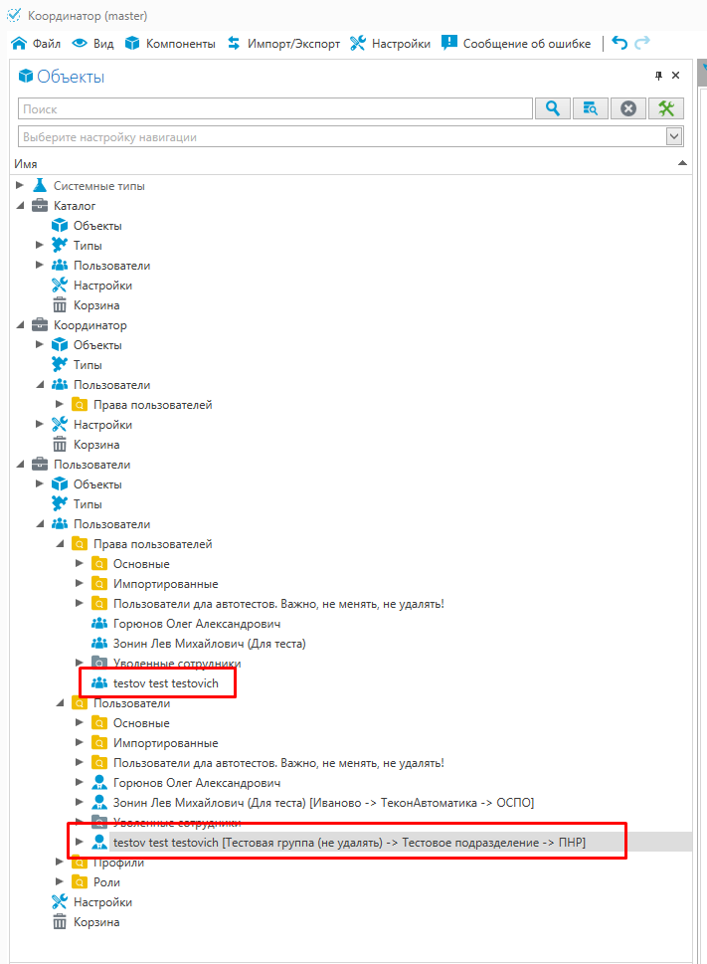Clear search with the gray X button

pyautogui.click(x=628, y=108)
